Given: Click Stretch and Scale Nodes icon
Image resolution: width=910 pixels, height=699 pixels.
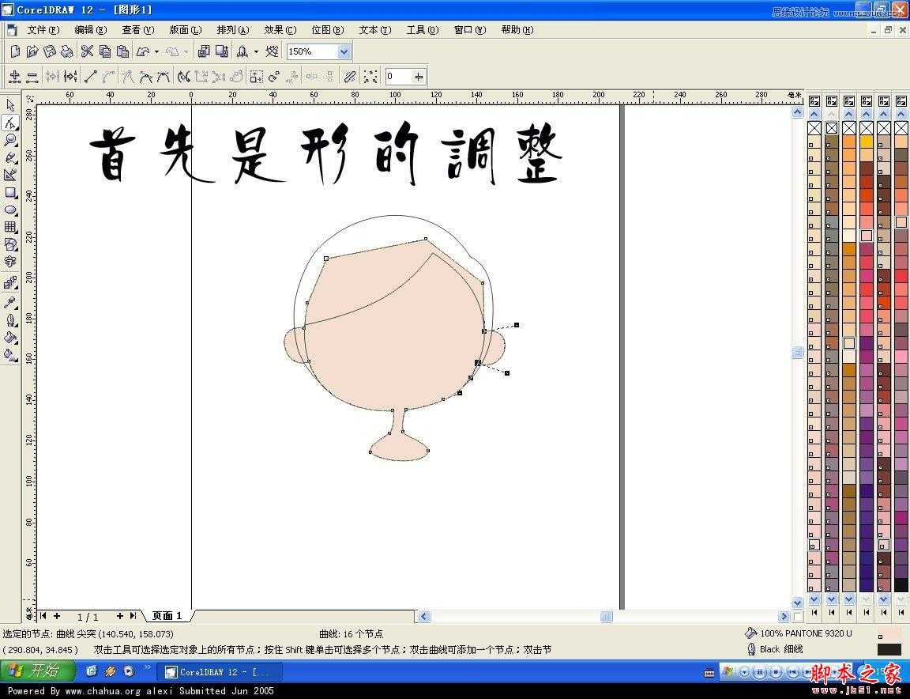Looking at the screenshot, I should click(x=256, y=77).
